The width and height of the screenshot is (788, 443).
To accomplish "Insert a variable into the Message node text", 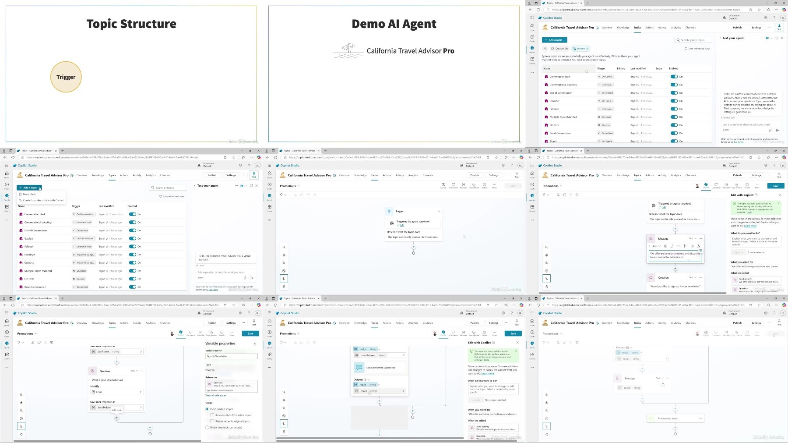I will [692, 246].
